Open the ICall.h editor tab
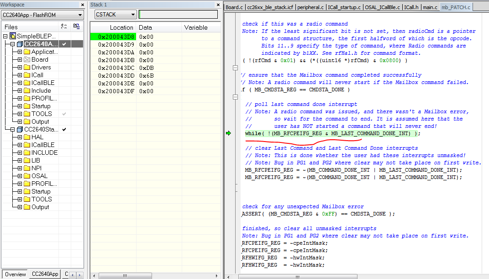 click(411, 7)
